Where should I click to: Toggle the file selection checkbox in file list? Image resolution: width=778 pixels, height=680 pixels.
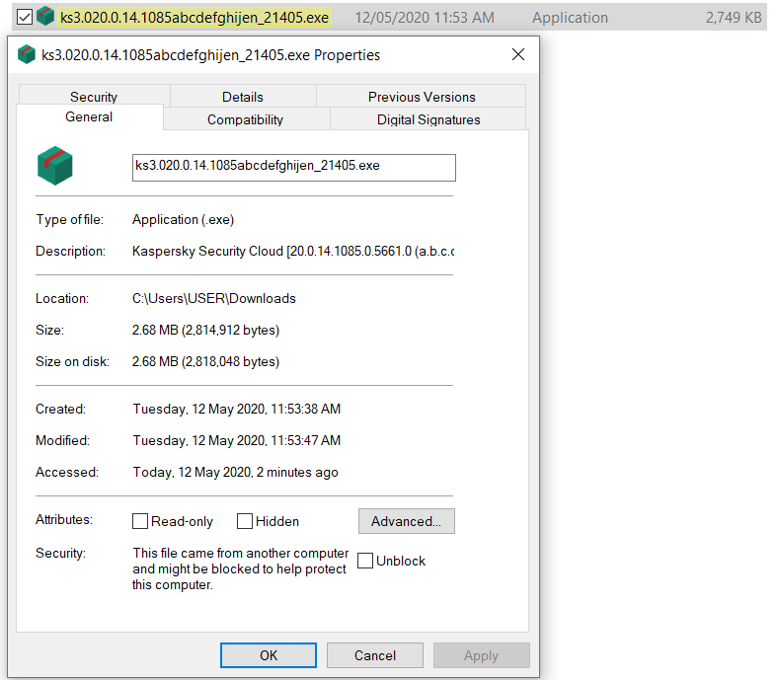tap(25, 18)
